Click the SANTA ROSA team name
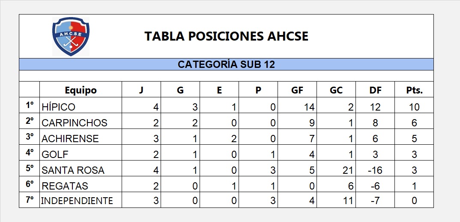 click(x=73, y=170)
